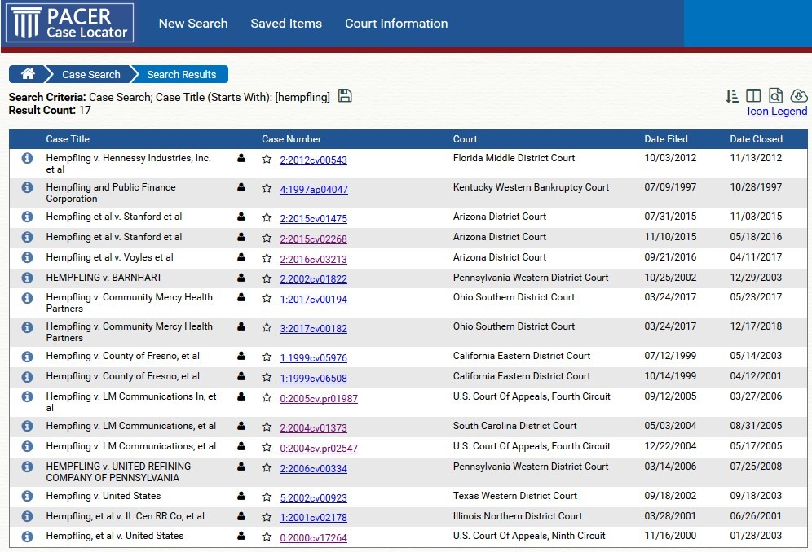The image size is (812, 552).
Task: Toggle the star for case 2:2006cv00334
Action: tap(267, 467)
